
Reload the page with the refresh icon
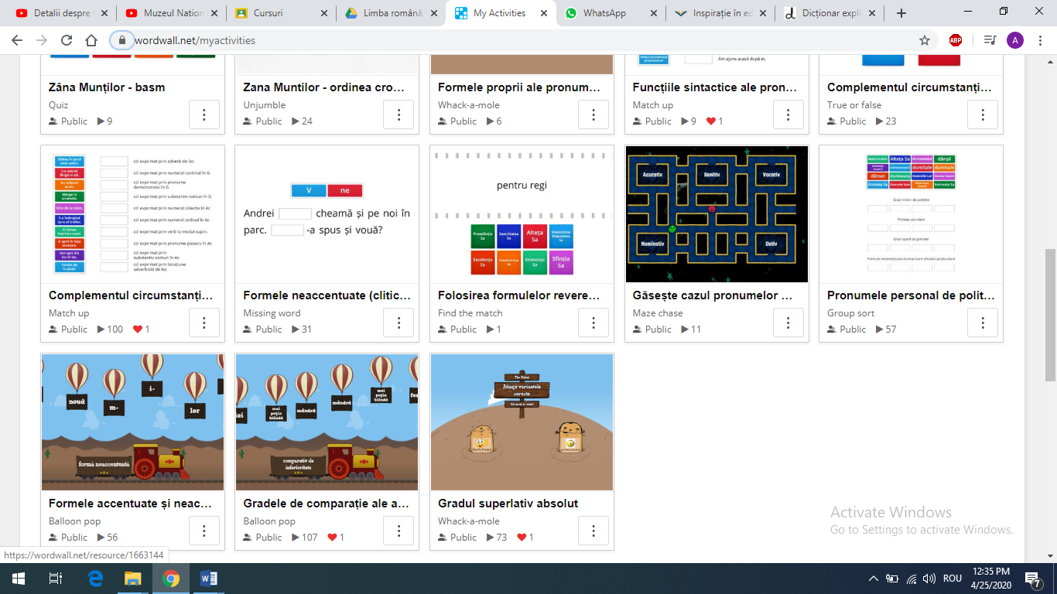click(67, 40)
